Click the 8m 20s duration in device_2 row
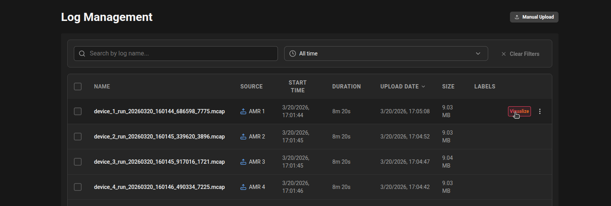 (341, 137)
